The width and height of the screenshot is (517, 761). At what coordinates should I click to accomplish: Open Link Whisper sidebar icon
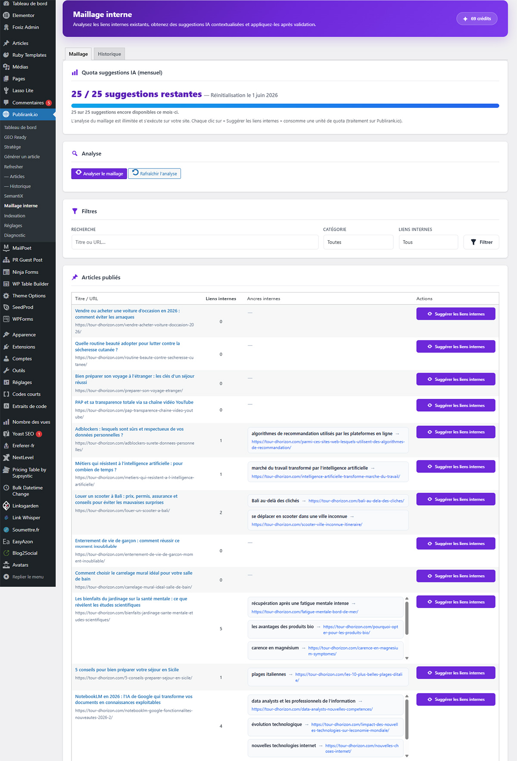pos(6,518)
